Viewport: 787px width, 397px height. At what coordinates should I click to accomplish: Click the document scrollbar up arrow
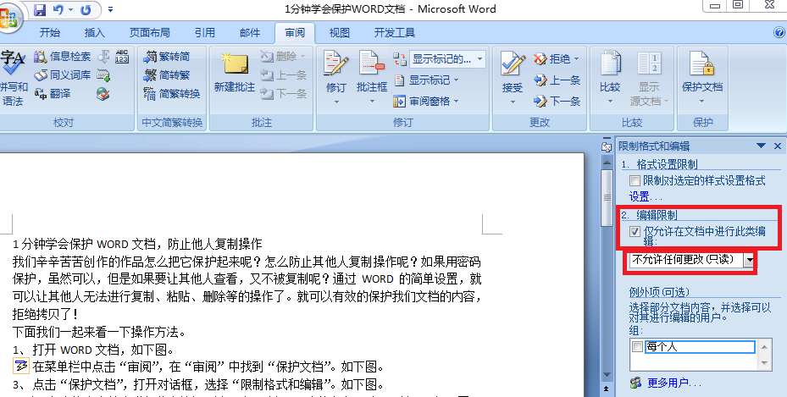tap(607, 163)
